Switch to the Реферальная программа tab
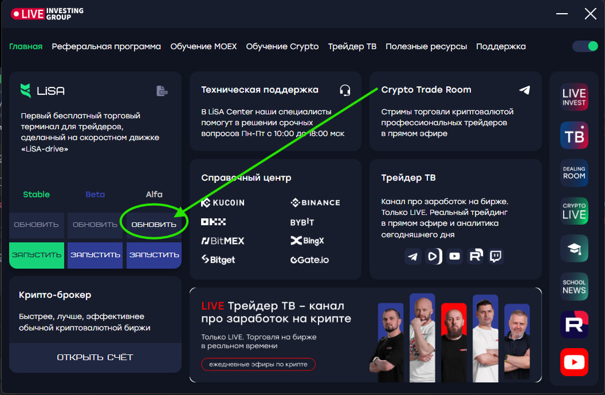605x395 pixels. pyautogui.click(x=106, y=46)
